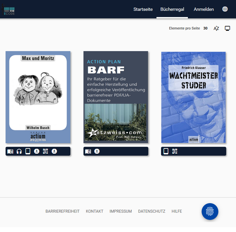236x232 pixels.
Task: Switch display mode via monitor icon
Action: (227, 28)
